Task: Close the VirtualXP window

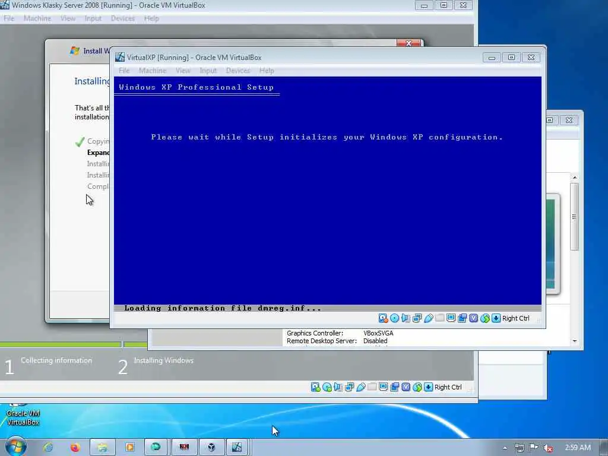Action: [531, 58]
